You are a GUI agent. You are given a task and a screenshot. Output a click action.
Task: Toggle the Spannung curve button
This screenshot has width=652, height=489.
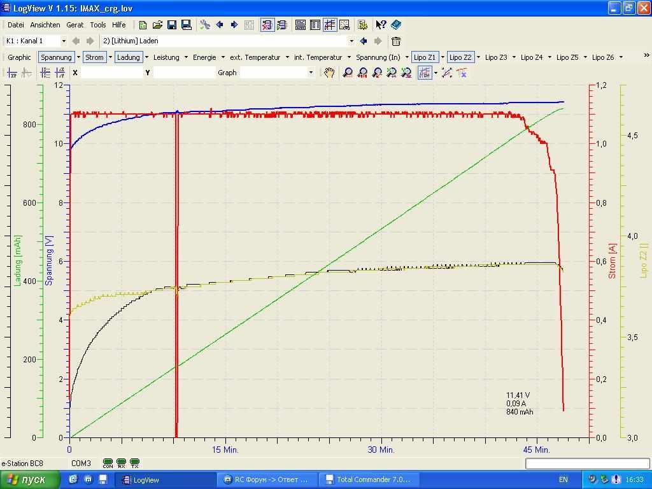56,57
